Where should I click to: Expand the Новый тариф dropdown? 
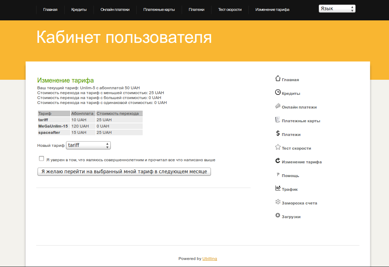[88, 145]
